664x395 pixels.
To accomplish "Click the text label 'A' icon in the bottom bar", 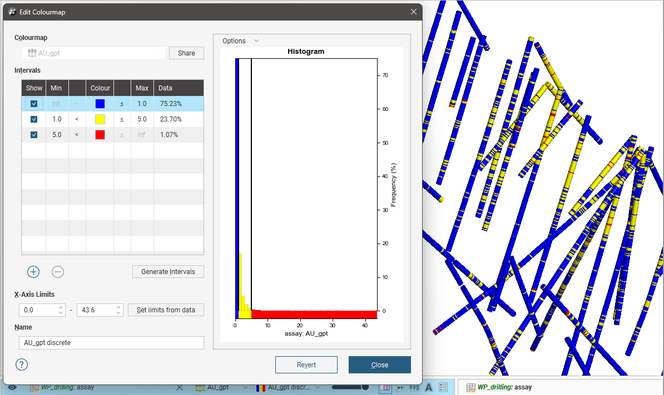I will [429, 387].
